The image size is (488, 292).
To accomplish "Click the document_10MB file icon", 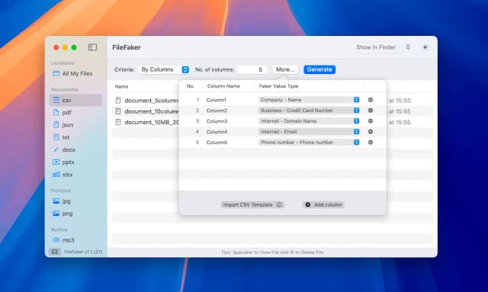I will (x=118, y=122).
